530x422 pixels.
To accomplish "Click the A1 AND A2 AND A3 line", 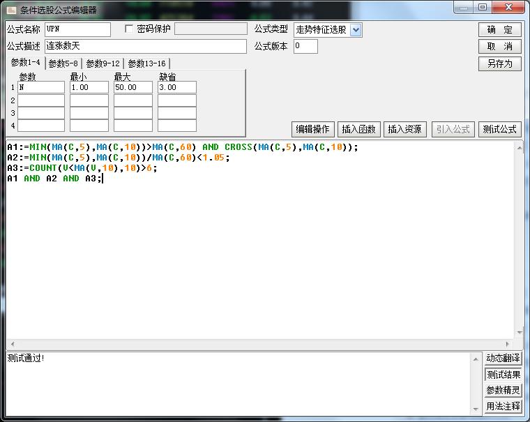I will coord(54,179).
